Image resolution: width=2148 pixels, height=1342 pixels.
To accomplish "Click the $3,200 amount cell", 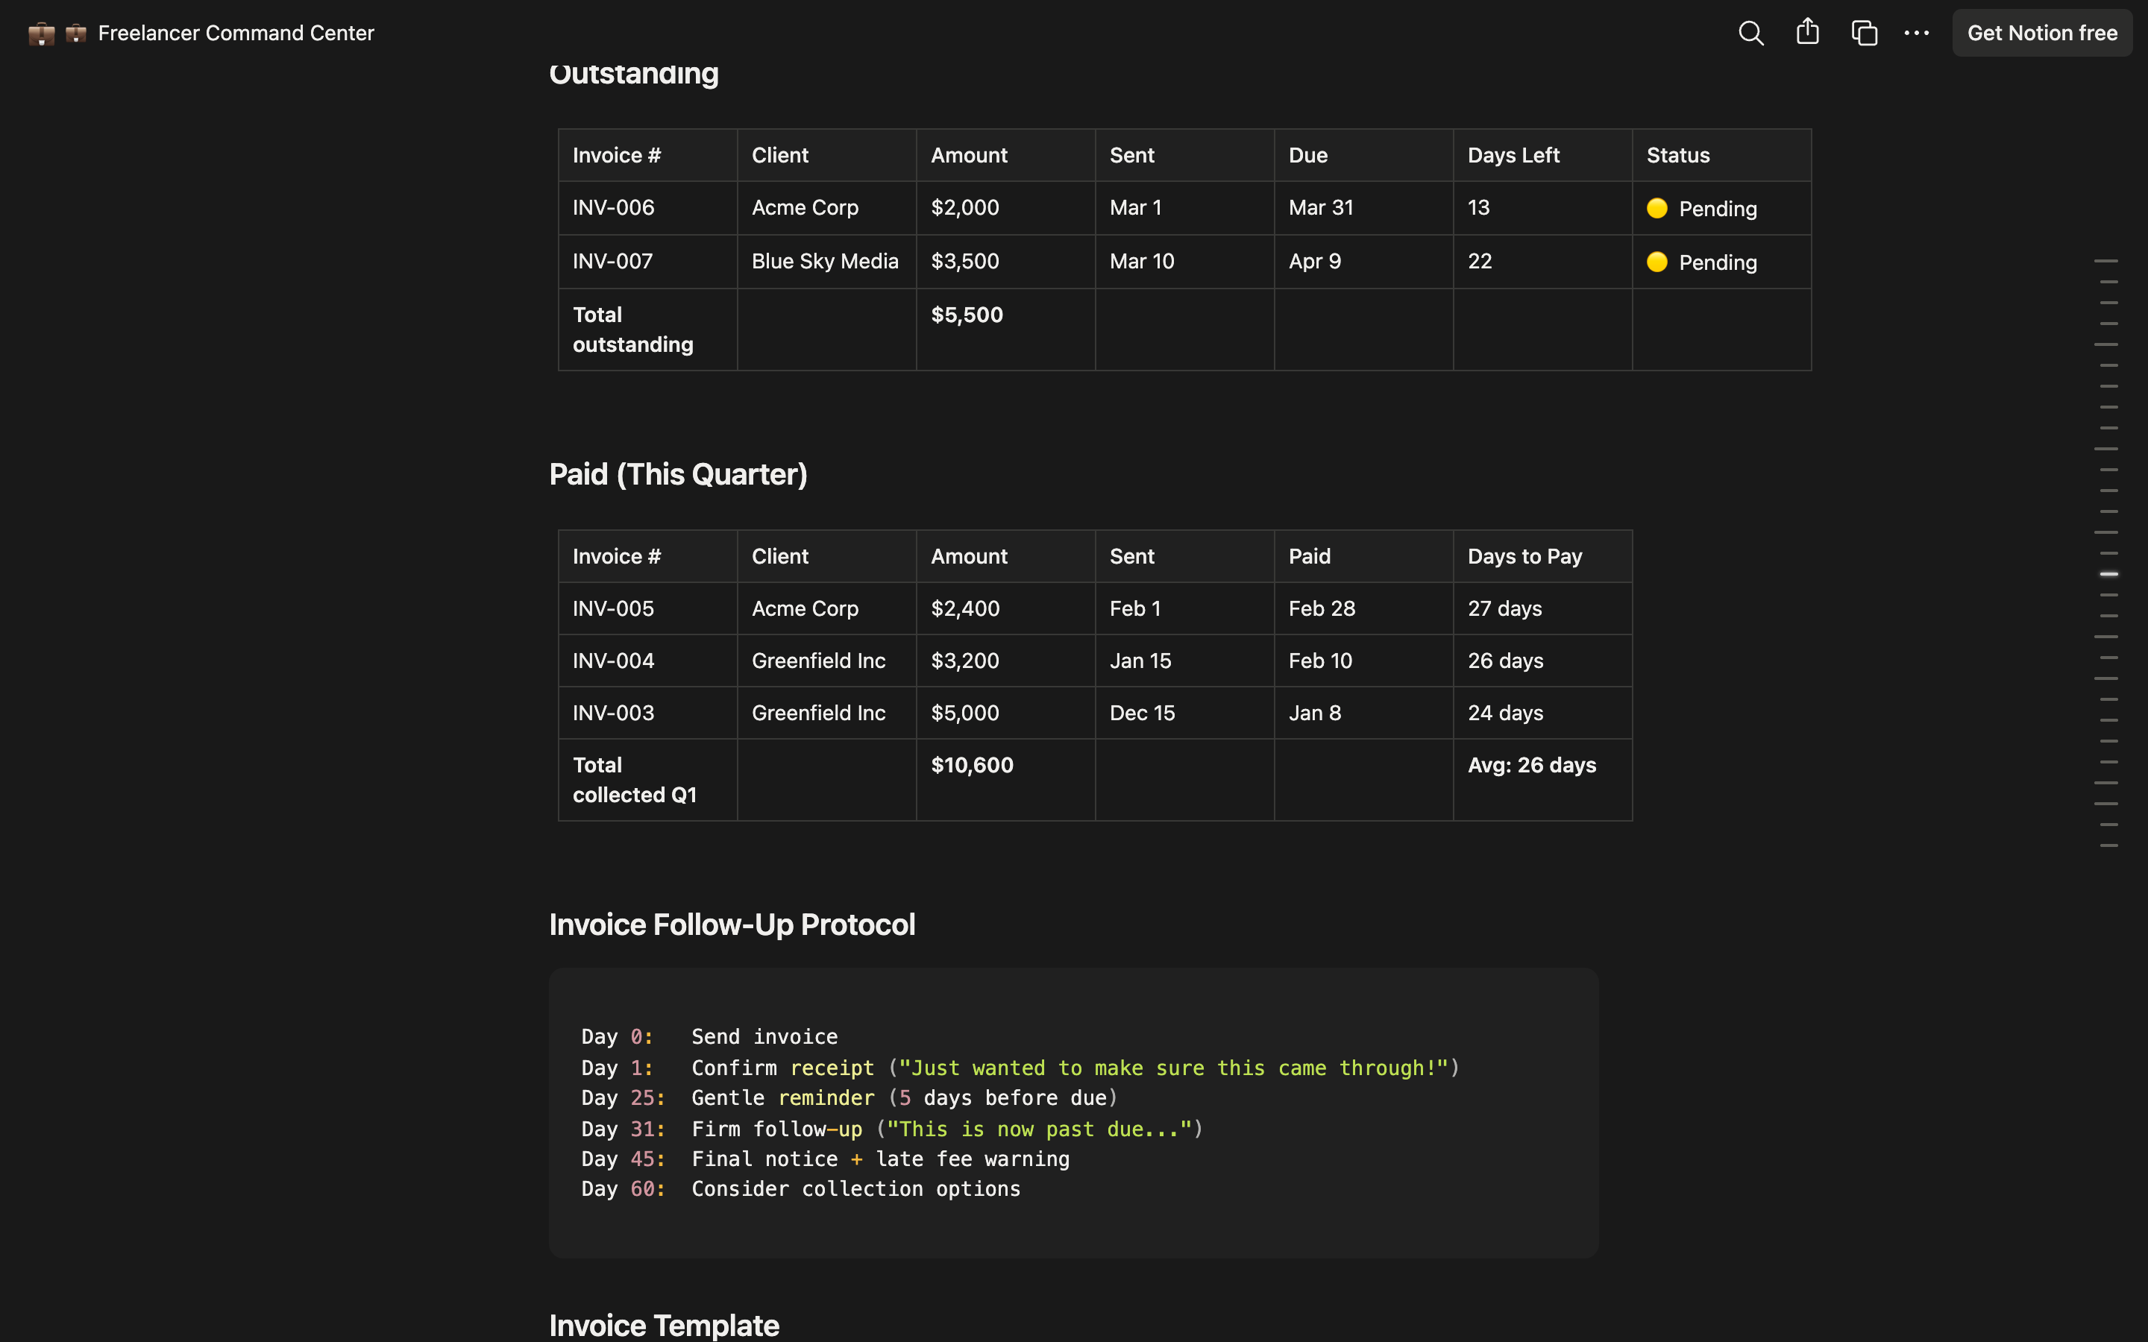I will [1005, 661].
